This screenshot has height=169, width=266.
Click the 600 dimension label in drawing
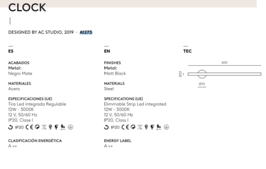pyautogui.click(x=224, y=63)
